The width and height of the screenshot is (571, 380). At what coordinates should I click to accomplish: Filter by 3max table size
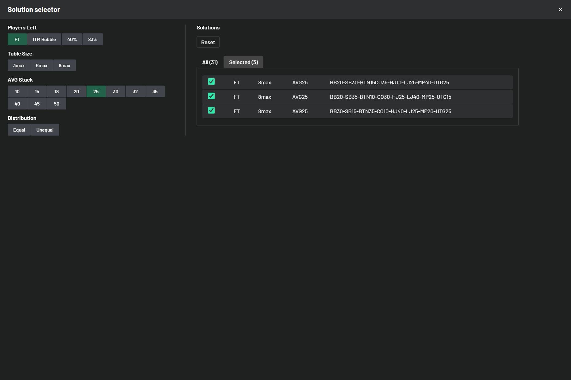click(19, 66)
